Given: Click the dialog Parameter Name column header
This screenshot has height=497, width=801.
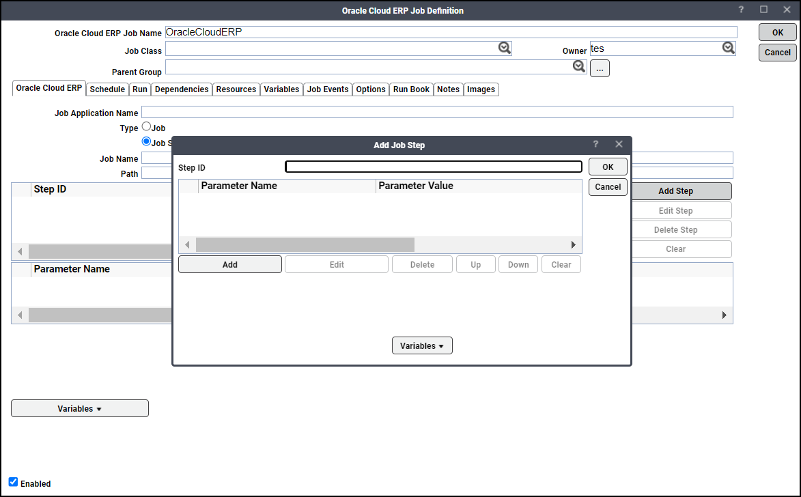Looking at the screenshot, I should (x=287, y=186).
